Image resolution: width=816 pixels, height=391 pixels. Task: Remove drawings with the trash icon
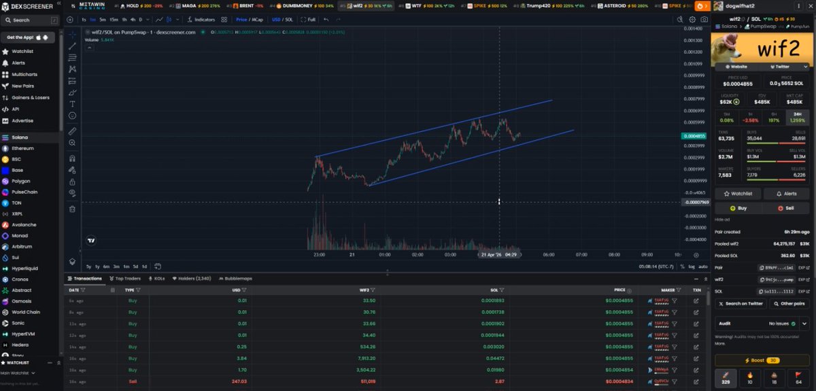pyautogui.click(x=73, y=209)
